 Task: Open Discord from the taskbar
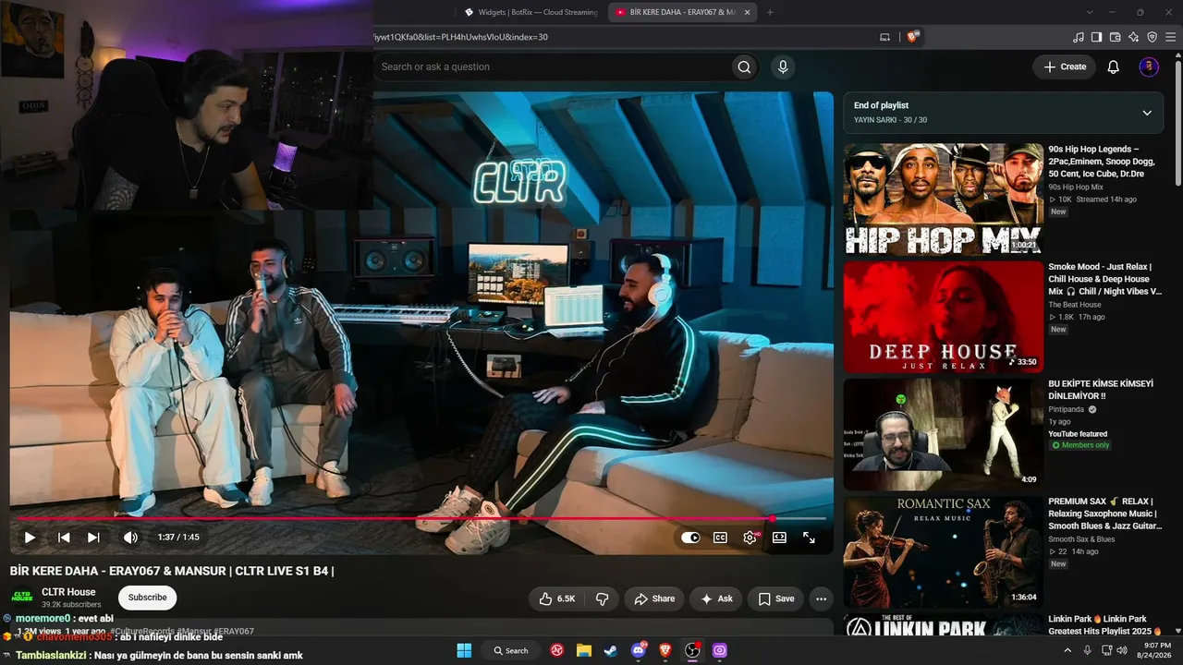(638, 650)
